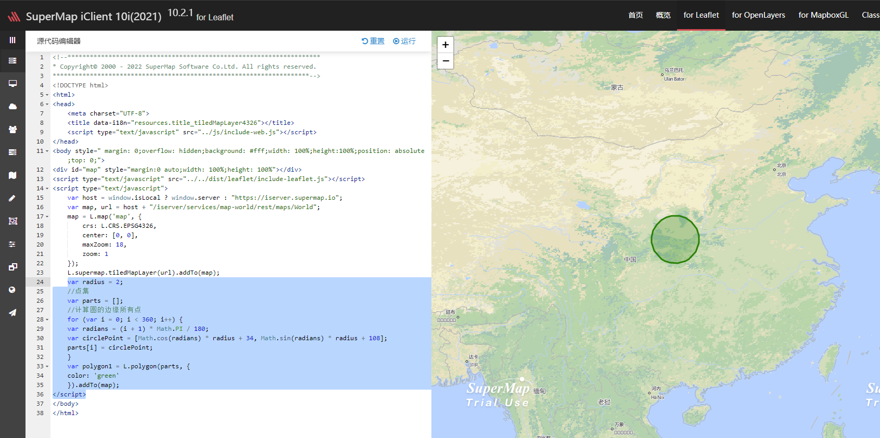Collapse code fold at line 33 polygon
The height and width of the screenshot is (438, 880).
[x=47, y=366]
